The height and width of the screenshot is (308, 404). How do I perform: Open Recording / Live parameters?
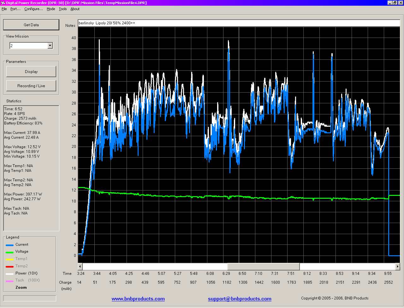pos(31,86)
